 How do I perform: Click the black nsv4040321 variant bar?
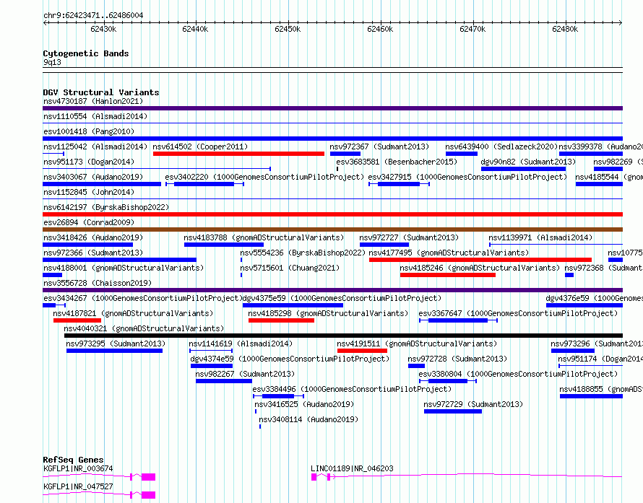point(344,336)
